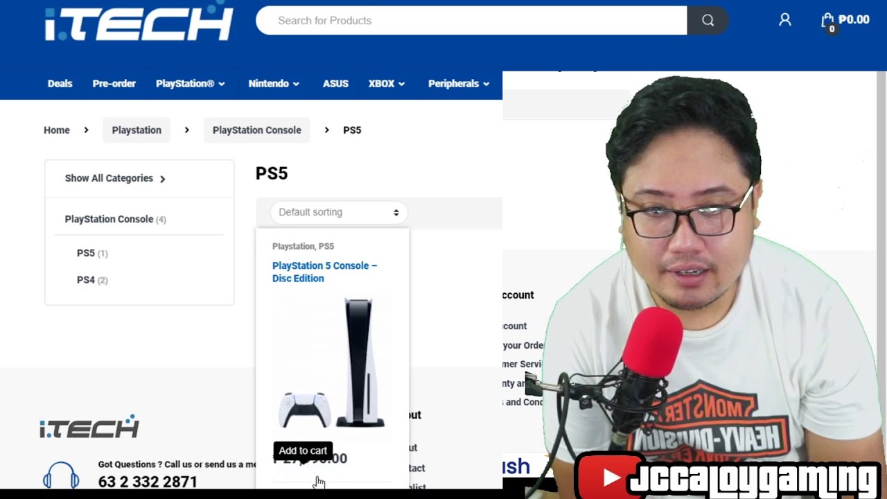887x499 pixels.
Task: Click the PS5 console product image
Action: 332,364
